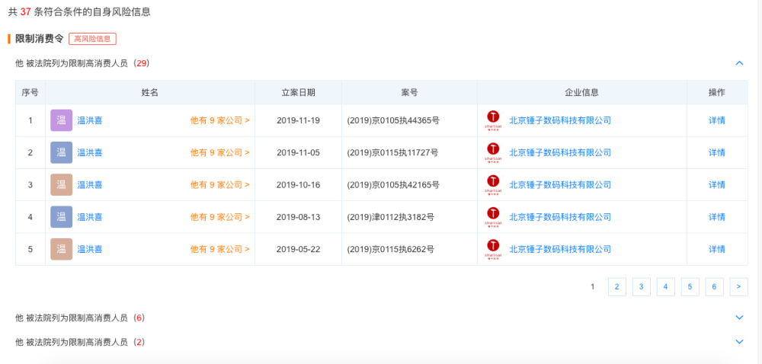Click the 立案日期 column header
Screen dimensions: 762x364
299,92
